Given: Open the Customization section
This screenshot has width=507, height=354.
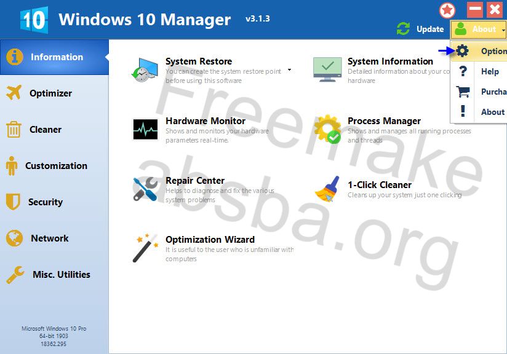Looking at the screenshot, I should (54, 166).
